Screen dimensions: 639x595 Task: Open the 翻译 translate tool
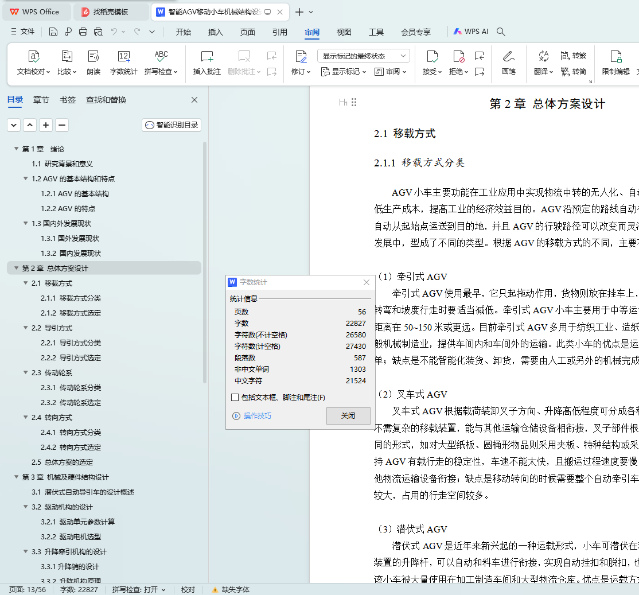(x=543, y=63)
